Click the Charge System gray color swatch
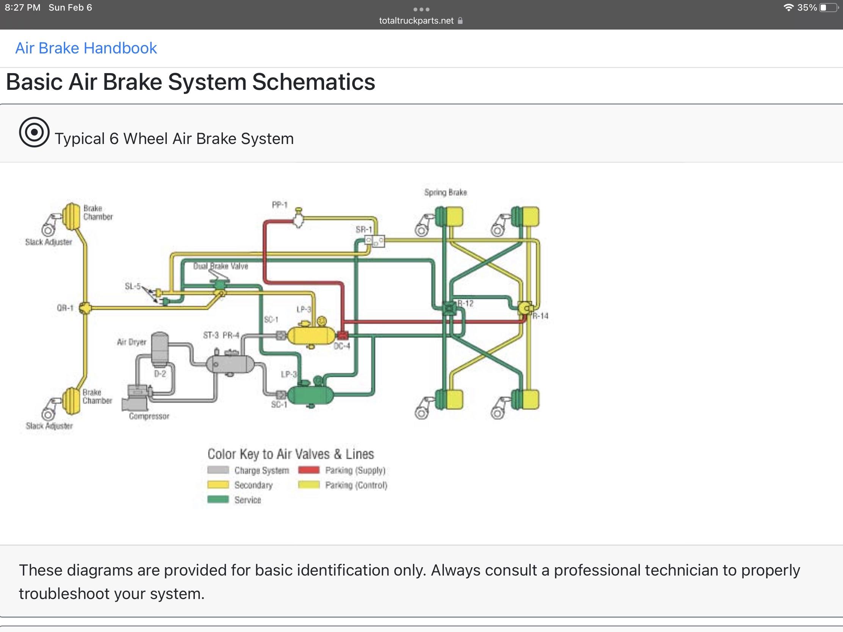The width and height of the screenshot is (843, 632). [x=218, y=470]
